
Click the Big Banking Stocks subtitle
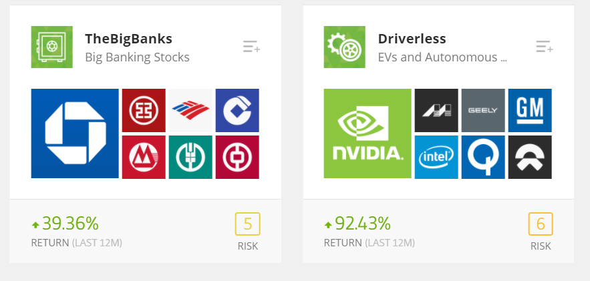click(137, 57)
